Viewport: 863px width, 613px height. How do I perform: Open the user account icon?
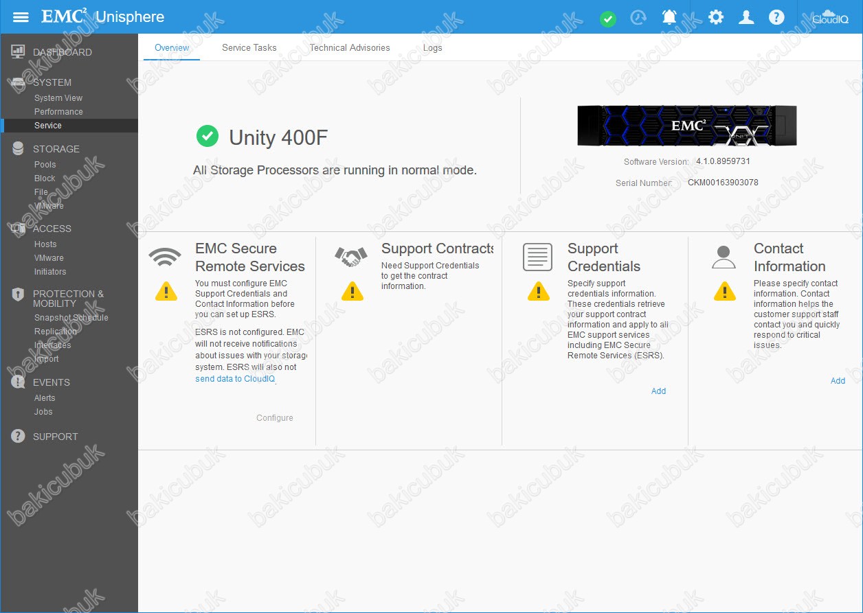[x=746, y=17]
